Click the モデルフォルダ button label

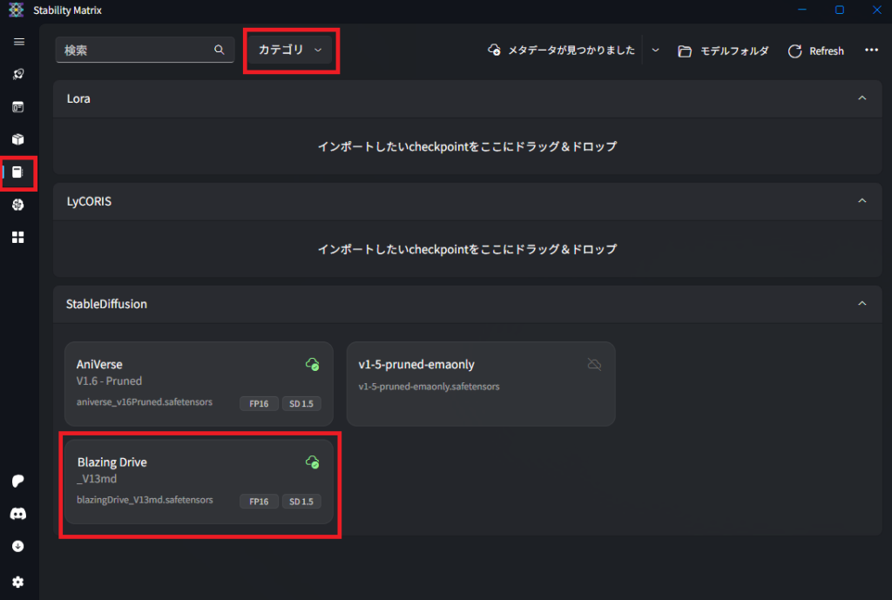pyautogui.click(x=733, y=51)
